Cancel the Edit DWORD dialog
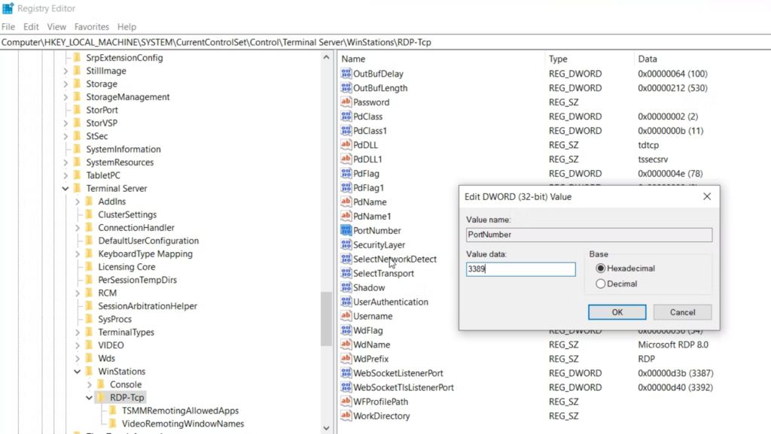This screenshot has width=771, height=434. pos(681,311)
